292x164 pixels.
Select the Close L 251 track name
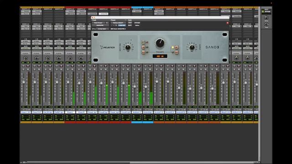pyautogui.click(x=26, y=113)
